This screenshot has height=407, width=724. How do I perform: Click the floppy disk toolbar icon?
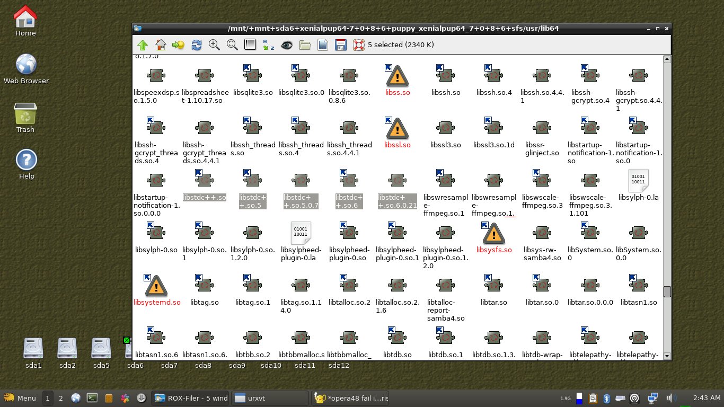click(341, 45)
